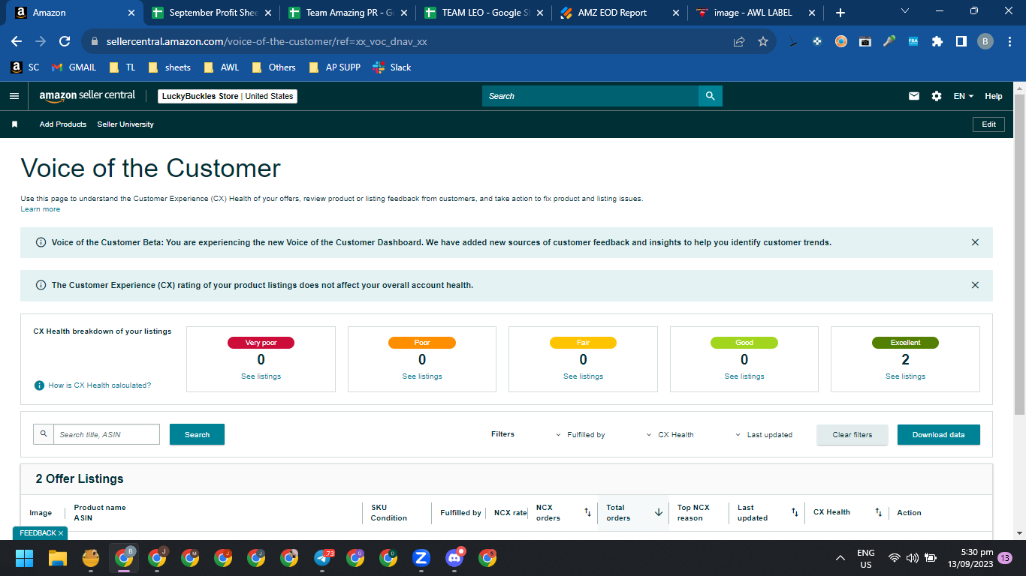
Task: Open the GMAIL bookmark
Action: pos(74,67)
